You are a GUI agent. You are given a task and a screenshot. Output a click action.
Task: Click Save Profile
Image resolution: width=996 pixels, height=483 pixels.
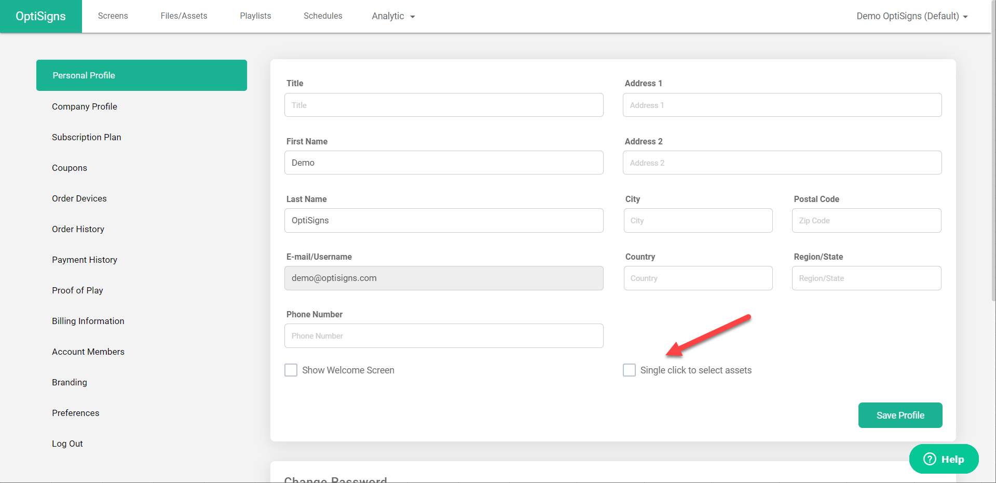899,415
